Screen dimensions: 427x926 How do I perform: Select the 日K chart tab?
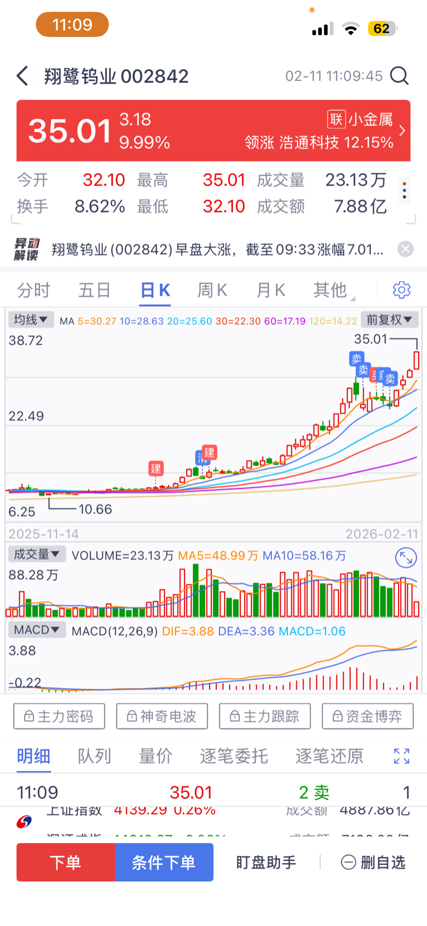pyautogui.click(x=155, y=290)
